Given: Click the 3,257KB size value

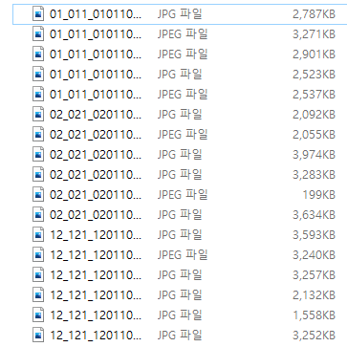Looking at the screenshot, I should click(x=314, y=275).
